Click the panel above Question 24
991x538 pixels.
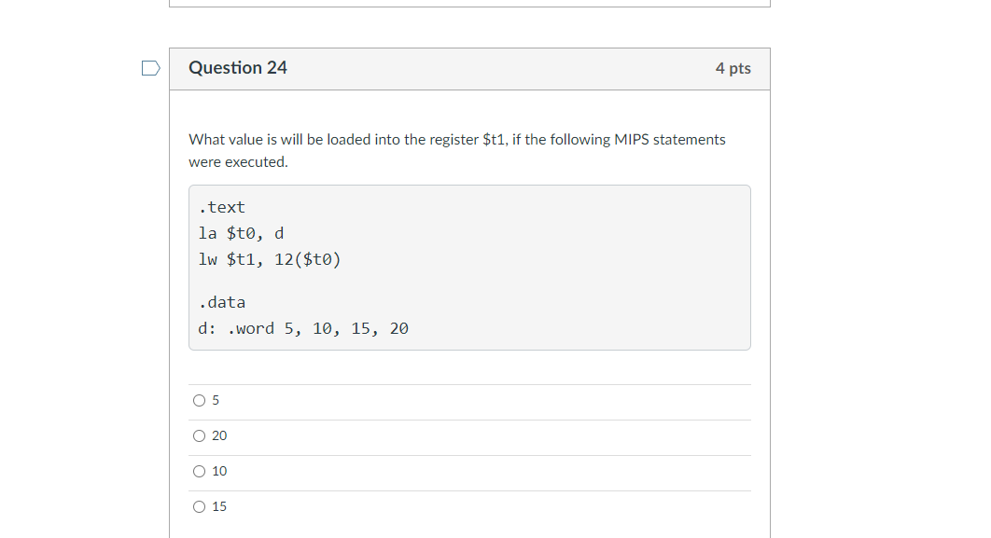pyautogui.click(x=469, y=5)
